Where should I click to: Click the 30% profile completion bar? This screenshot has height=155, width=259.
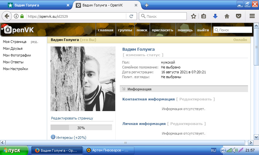point(81,128)
